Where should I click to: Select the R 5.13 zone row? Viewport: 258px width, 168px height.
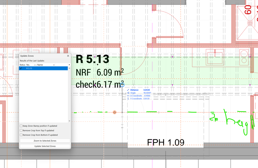point(43,68)
